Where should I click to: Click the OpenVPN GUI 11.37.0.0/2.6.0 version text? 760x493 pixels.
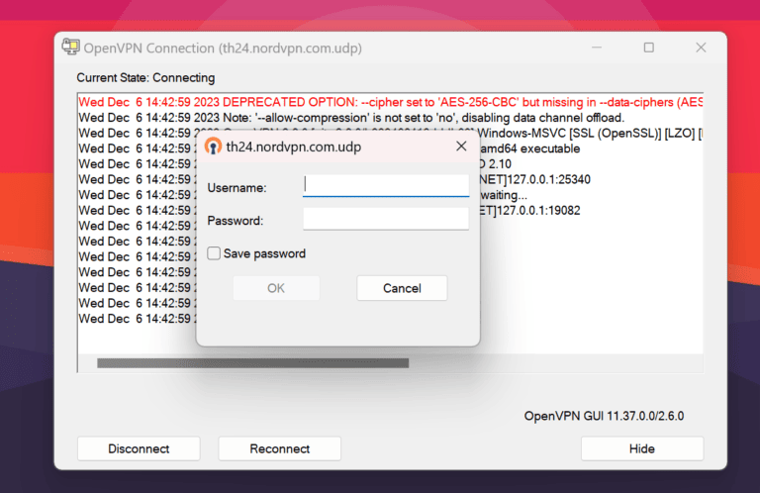(604, 416)
